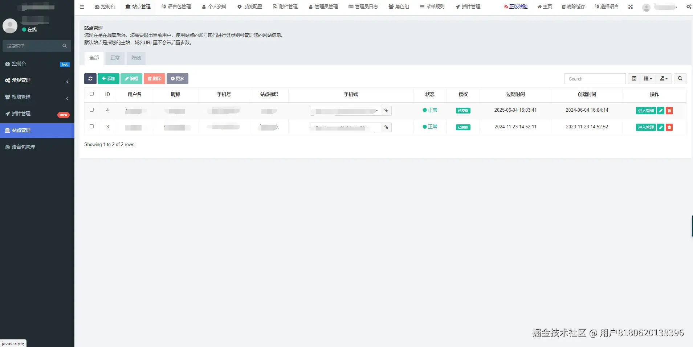Open the 个人资料 top navigation tab
Screen dimensions: 693x347
[x=214, y=7]
